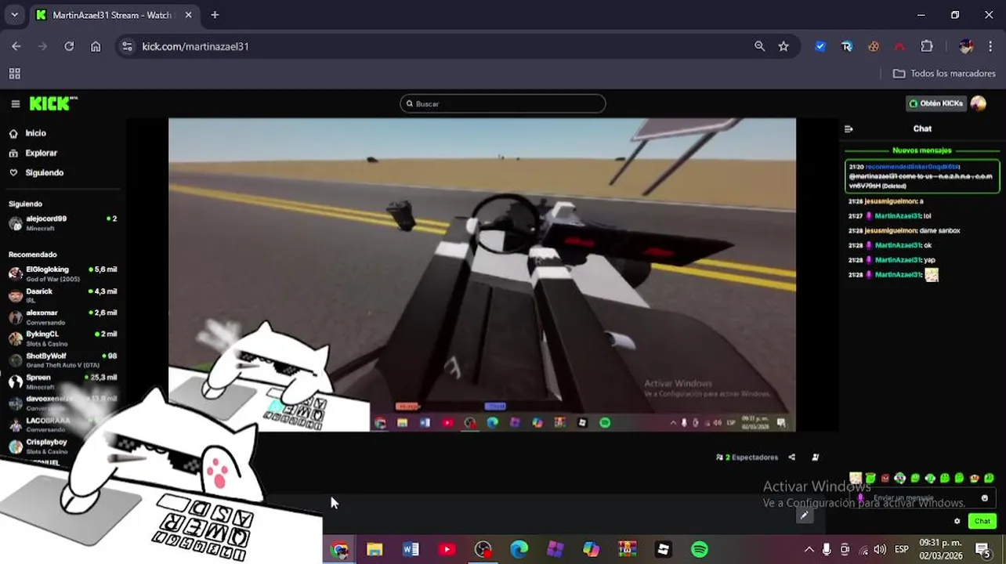Open Todos los marcadores folder
The height and width of the screenshot is (564, 1006).
tap(946, 74)
